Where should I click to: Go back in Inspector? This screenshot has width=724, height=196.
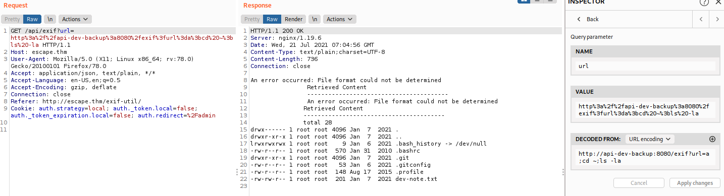tap(588, 19)
